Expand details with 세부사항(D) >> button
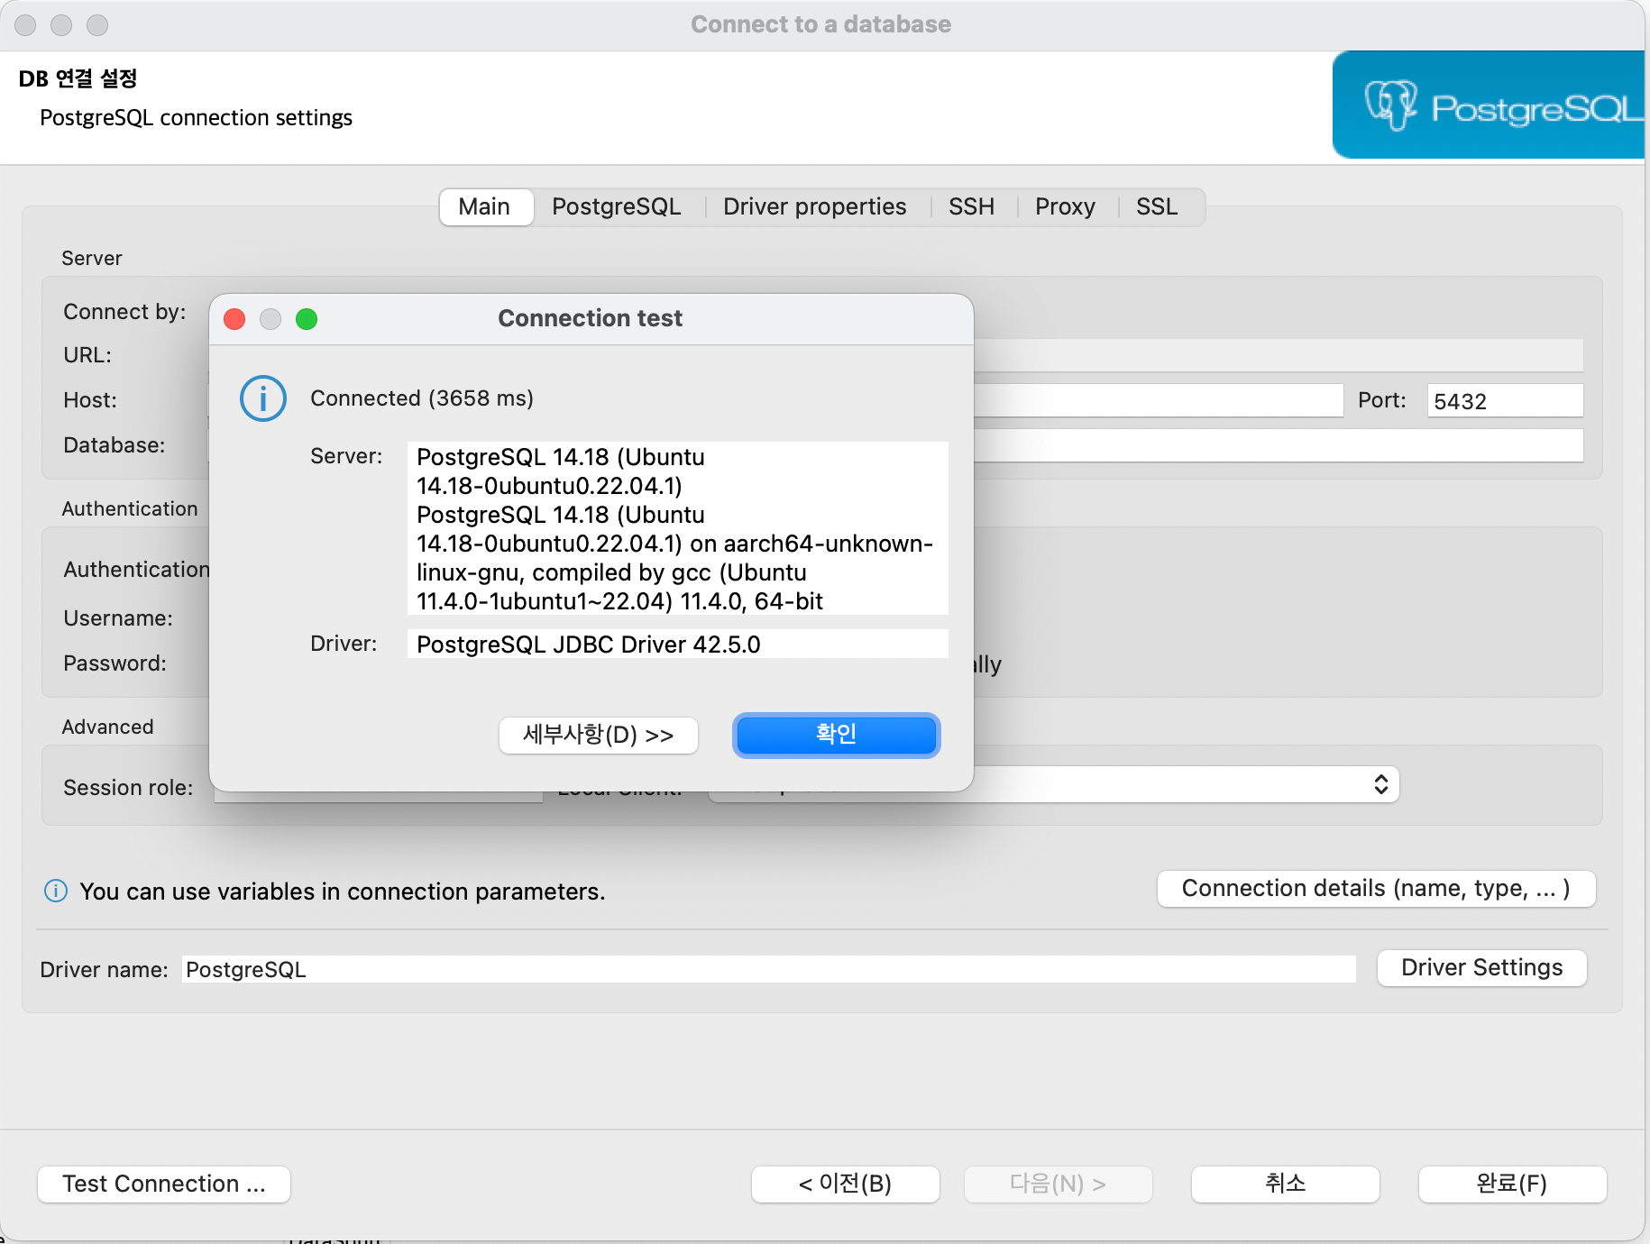This screenshot has width=1650, height=1244. pos(599,735)
